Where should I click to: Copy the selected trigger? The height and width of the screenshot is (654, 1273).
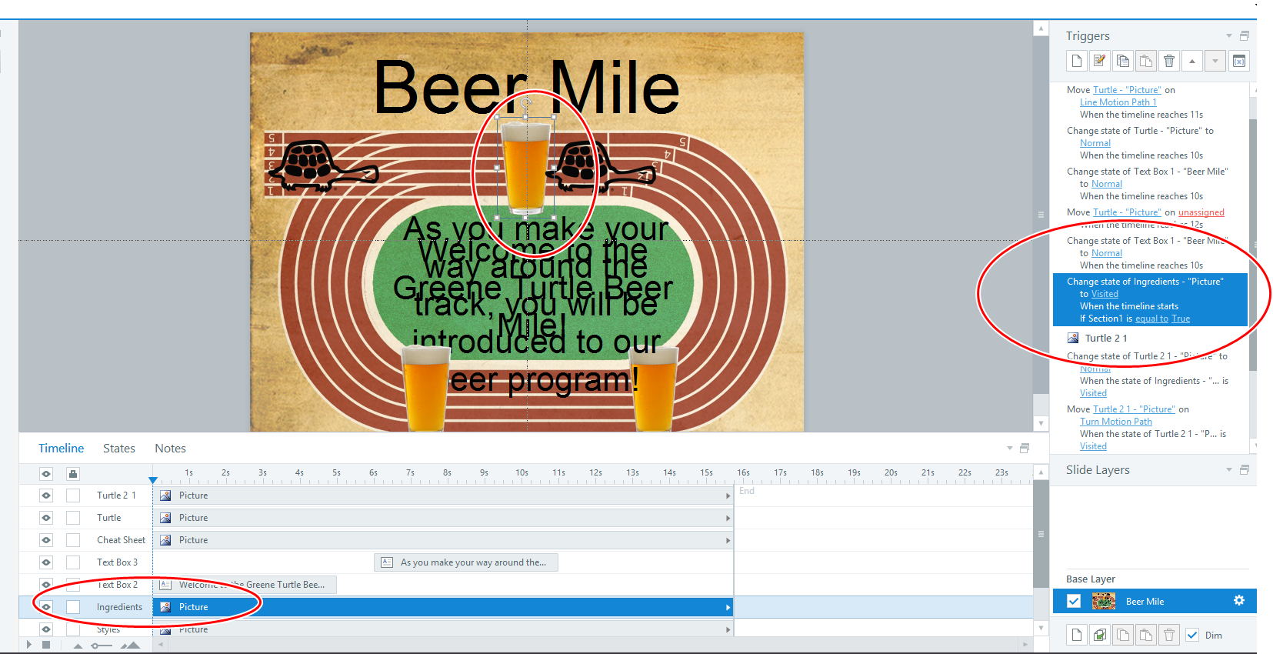1123,61
